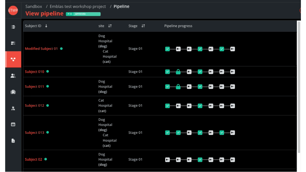Click first green checkmark step for Modified Subject 01
The height and width of the screenshot is (172, 306).
(167, 49)
